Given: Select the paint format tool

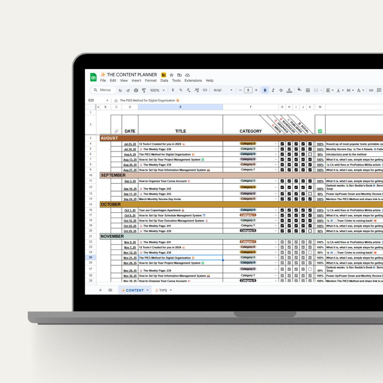Looking at the screenshot, I should click(x=144, y=90).
